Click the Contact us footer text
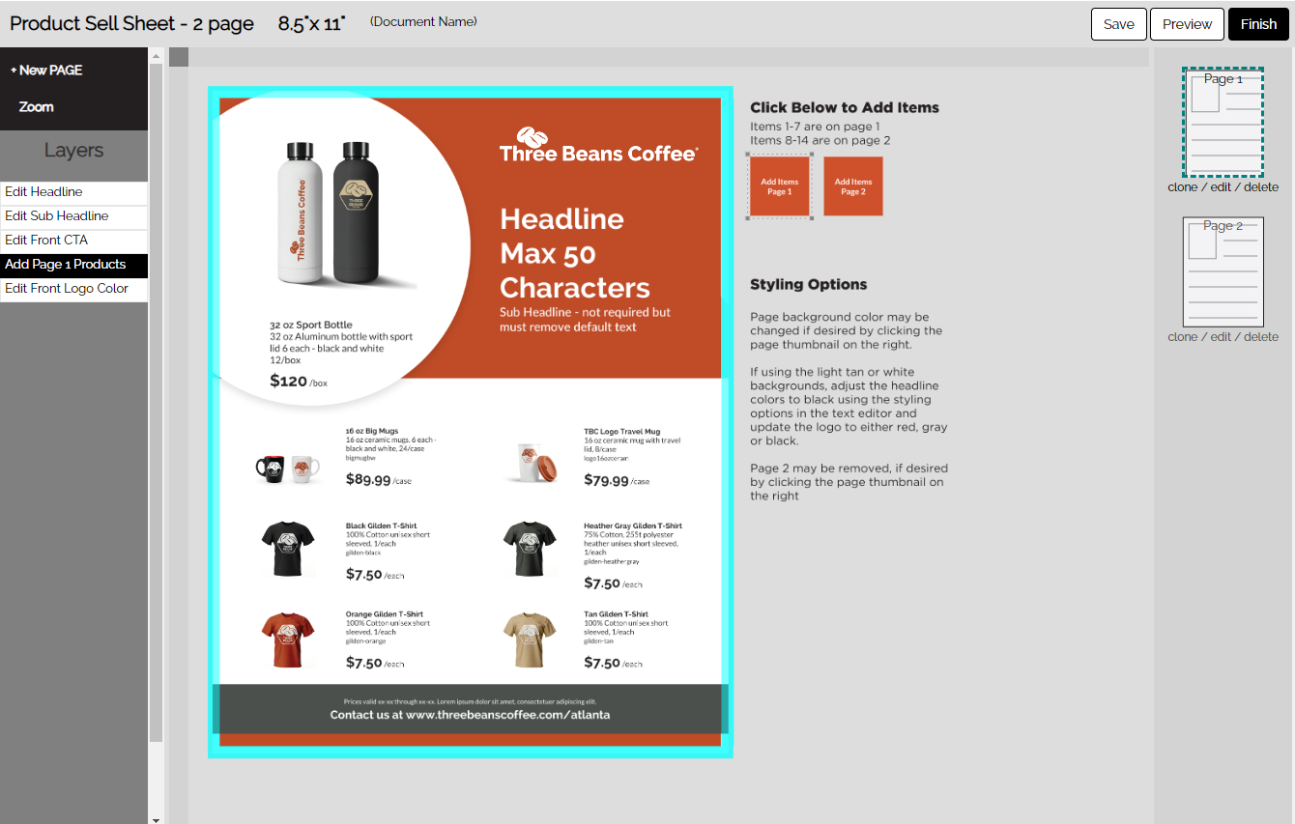This screenshot has height=824, width=1295. 471,715
